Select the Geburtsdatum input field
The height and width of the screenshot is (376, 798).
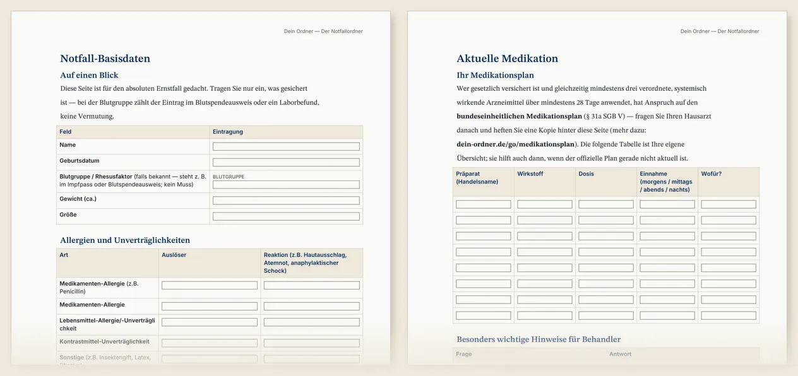pyautogui.click(x=286, y=162)
